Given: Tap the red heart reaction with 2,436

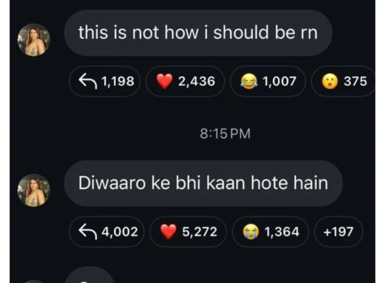Looking at the screenshot, I should click(185, 81).
